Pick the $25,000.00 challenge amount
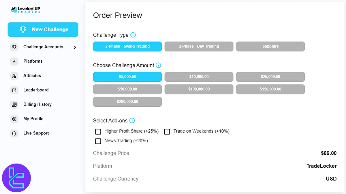The width and height of the screenshot is (346, 194). [270, 77]
